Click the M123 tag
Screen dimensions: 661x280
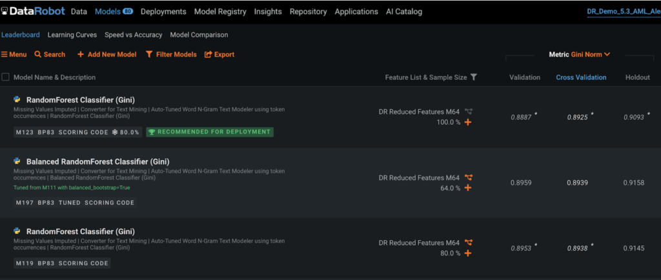pyautogui.click(x=25, y=132)
